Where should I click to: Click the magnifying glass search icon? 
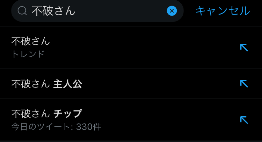pyautogui.click(x=22, y=11)
